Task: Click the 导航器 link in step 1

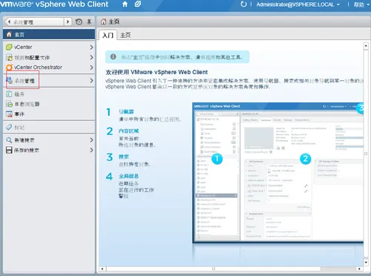Action: pyautogui.click(x=126, y=111)
